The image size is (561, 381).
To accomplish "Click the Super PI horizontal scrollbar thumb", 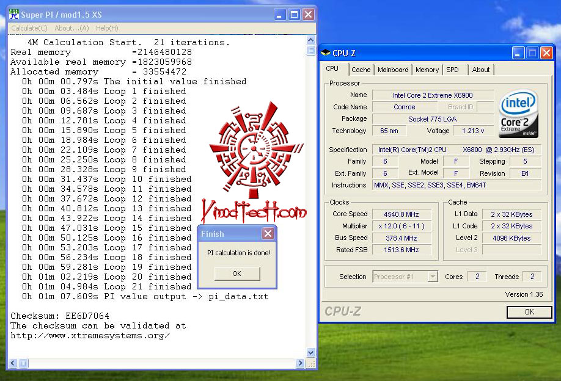I will pyautogui.click(x=23, y=363).
